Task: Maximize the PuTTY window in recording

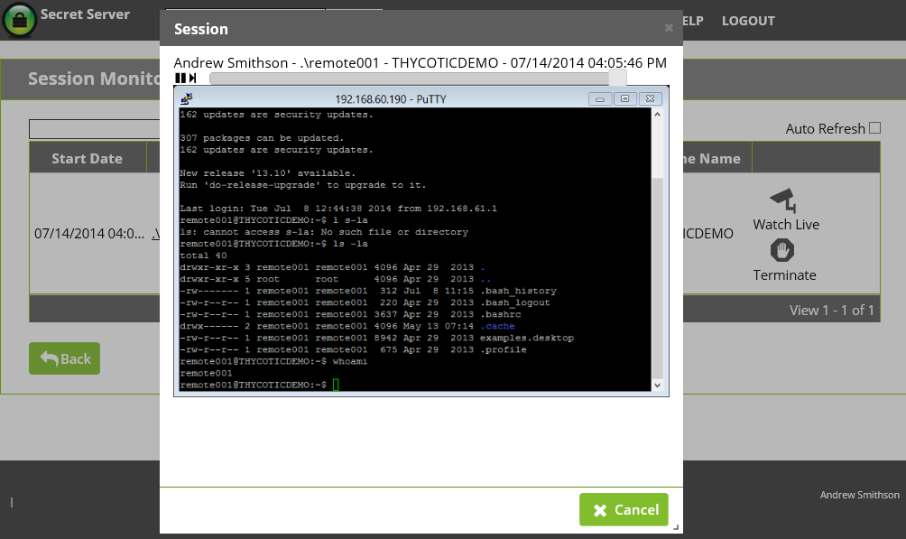Action: tap(625, 99)
